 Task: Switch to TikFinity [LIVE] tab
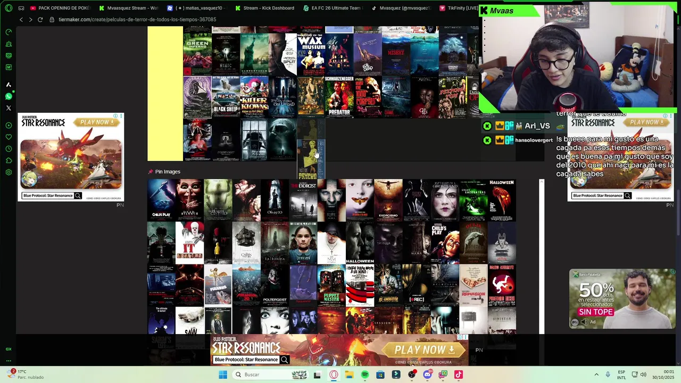tap(458, 8)
